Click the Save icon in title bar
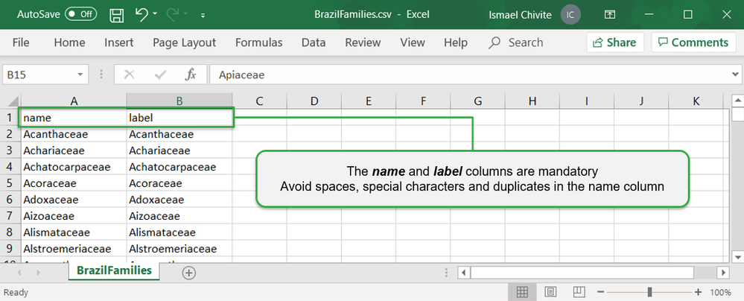 (116, 14)
